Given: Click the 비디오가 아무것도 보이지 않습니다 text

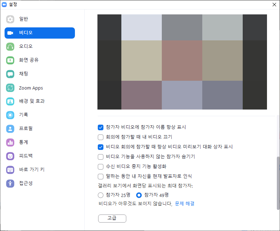Looking at the screenshot, I should point(135,204).
